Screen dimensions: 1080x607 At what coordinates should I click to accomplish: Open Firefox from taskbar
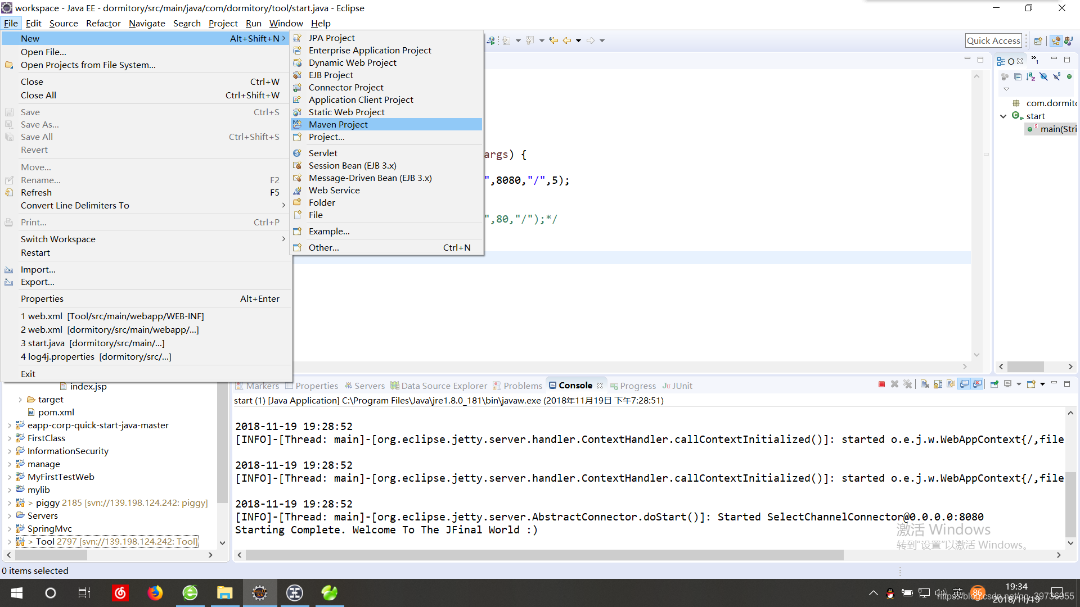pyautogui.click(x=155, y=593)
